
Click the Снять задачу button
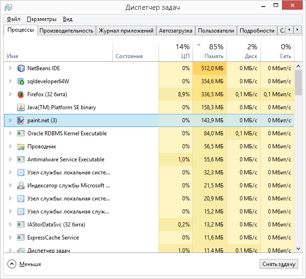click(279, 264)
